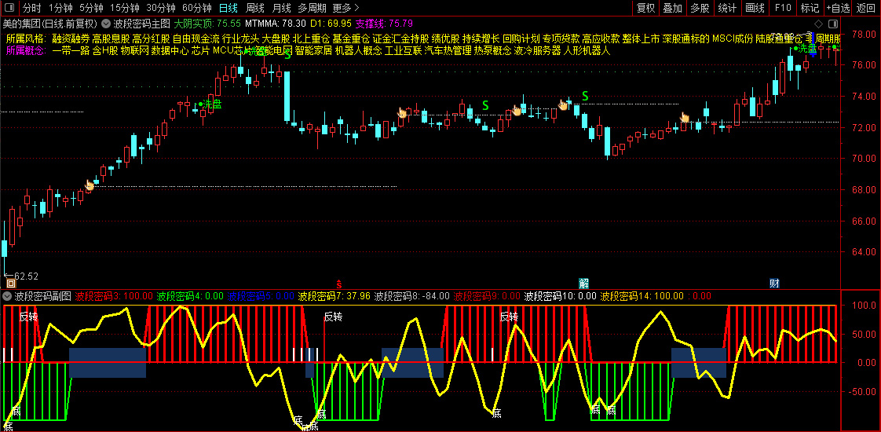Switch to 15分钟 period
Image resolution: width=881 pixels, height=432 pixels.
tap(125, 8)
